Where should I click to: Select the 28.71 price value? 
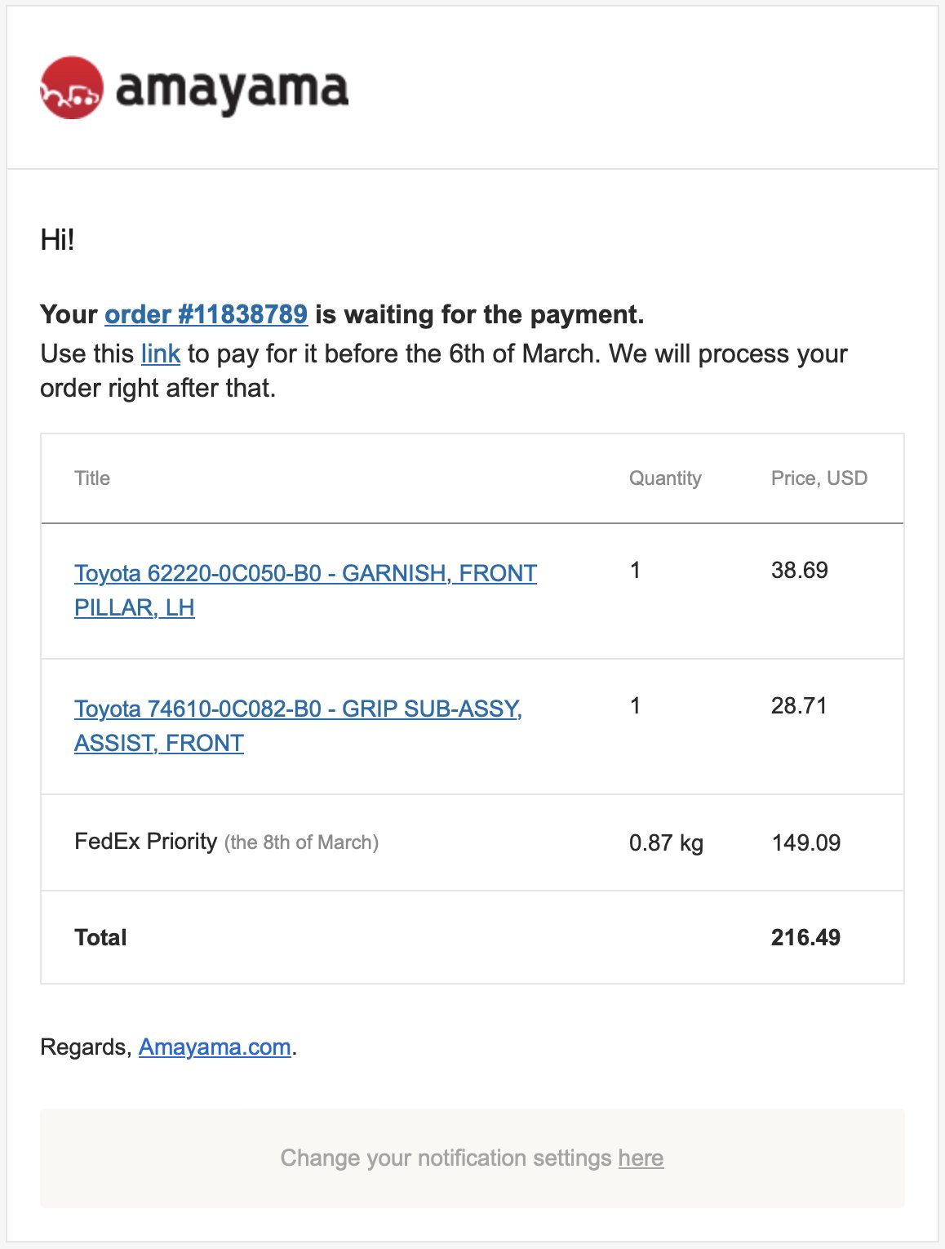pos(799,705)
